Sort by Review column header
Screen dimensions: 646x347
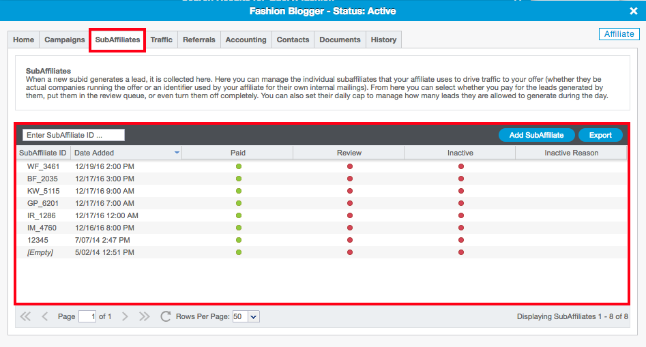[x=349, y=153]
